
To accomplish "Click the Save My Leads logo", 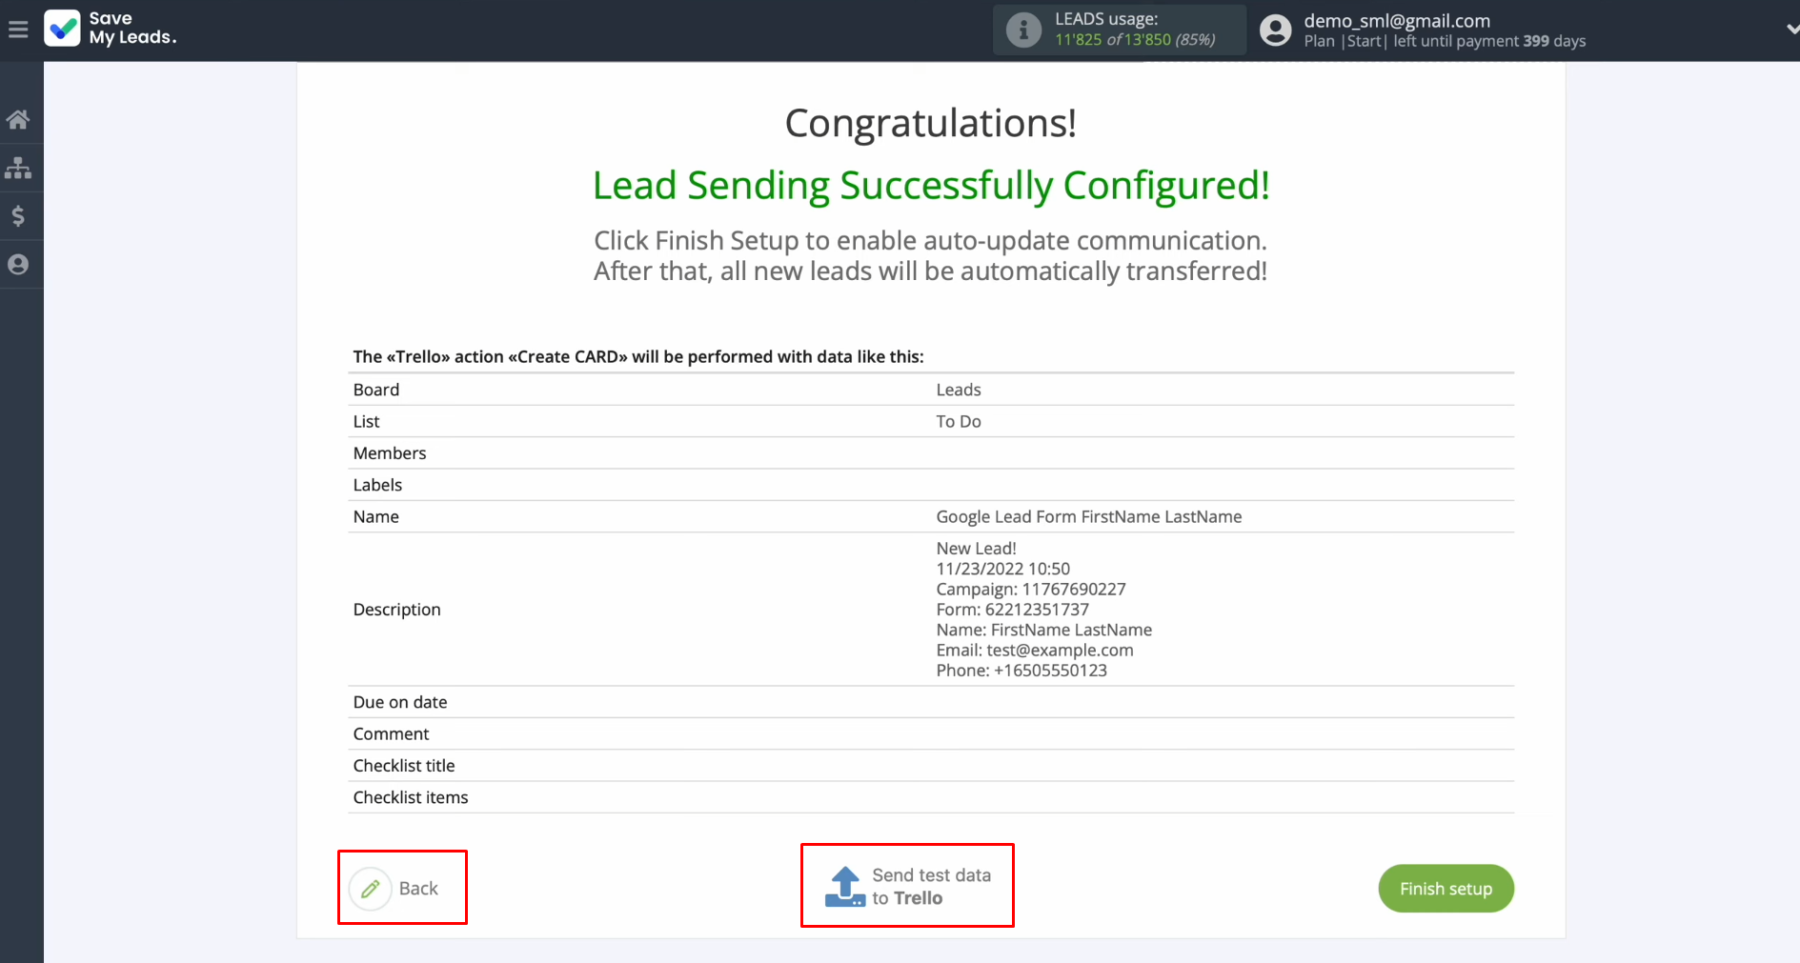I will coord(111,29).
